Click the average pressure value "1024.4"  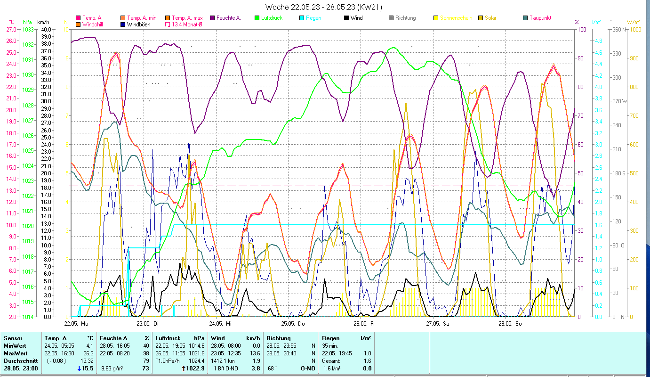196,361
